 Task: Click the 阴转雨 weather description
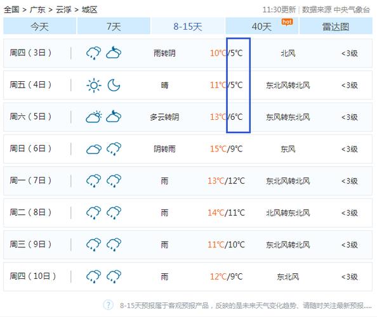(x=164, y=149)
